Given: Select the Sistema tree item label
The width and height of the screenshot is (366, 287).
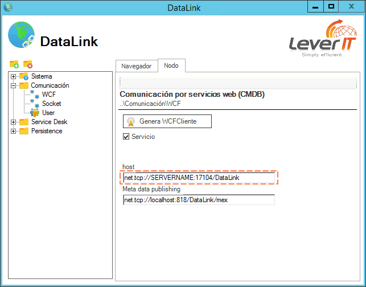Looking at the screenshot, I should click(x=42, y=76).
